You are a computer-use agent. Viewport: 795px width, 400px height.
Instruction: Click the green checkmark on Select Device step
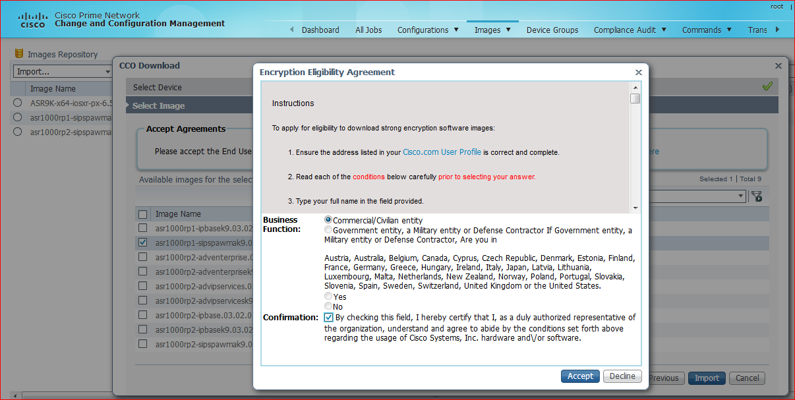(x=767, y=86)
